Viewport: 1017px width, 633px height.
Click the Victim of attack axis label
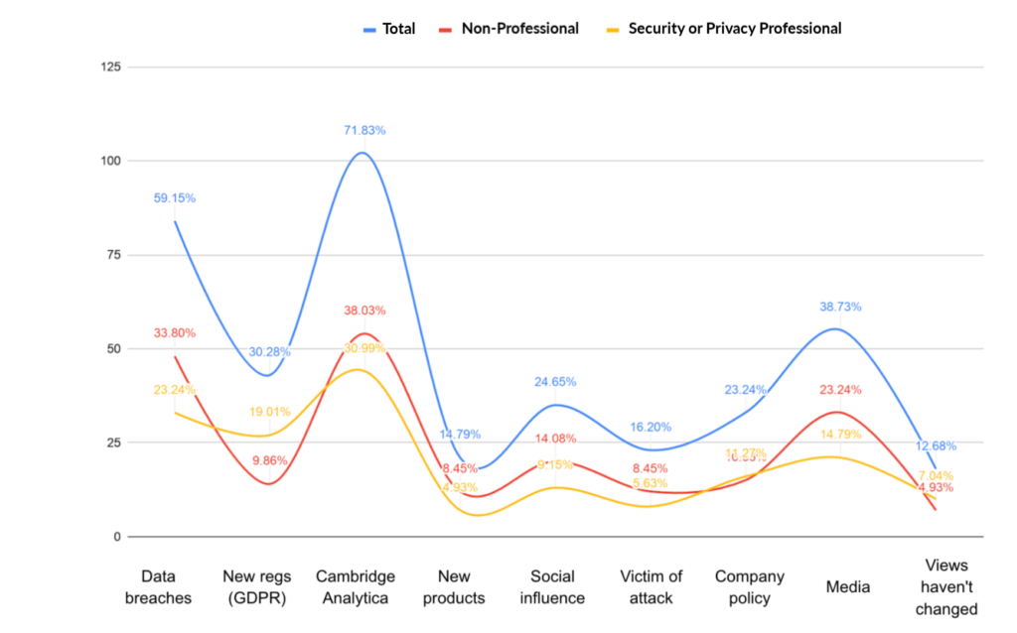[651, 587]
